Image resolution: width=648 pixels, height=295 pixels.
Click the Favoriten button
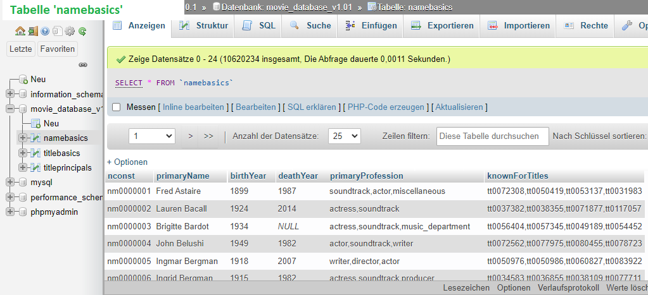(x=58, y=49)
